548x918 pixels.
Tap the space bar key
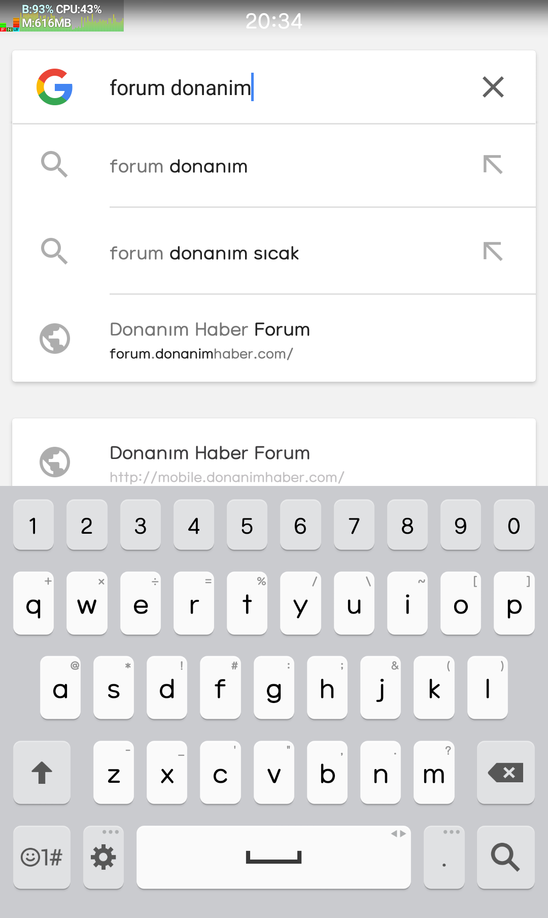273,857
